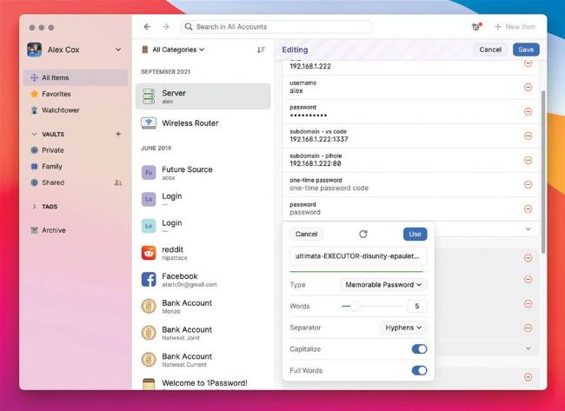565x411 pixels.
Task: Save the edited item
Action: (x=525, y=50)
